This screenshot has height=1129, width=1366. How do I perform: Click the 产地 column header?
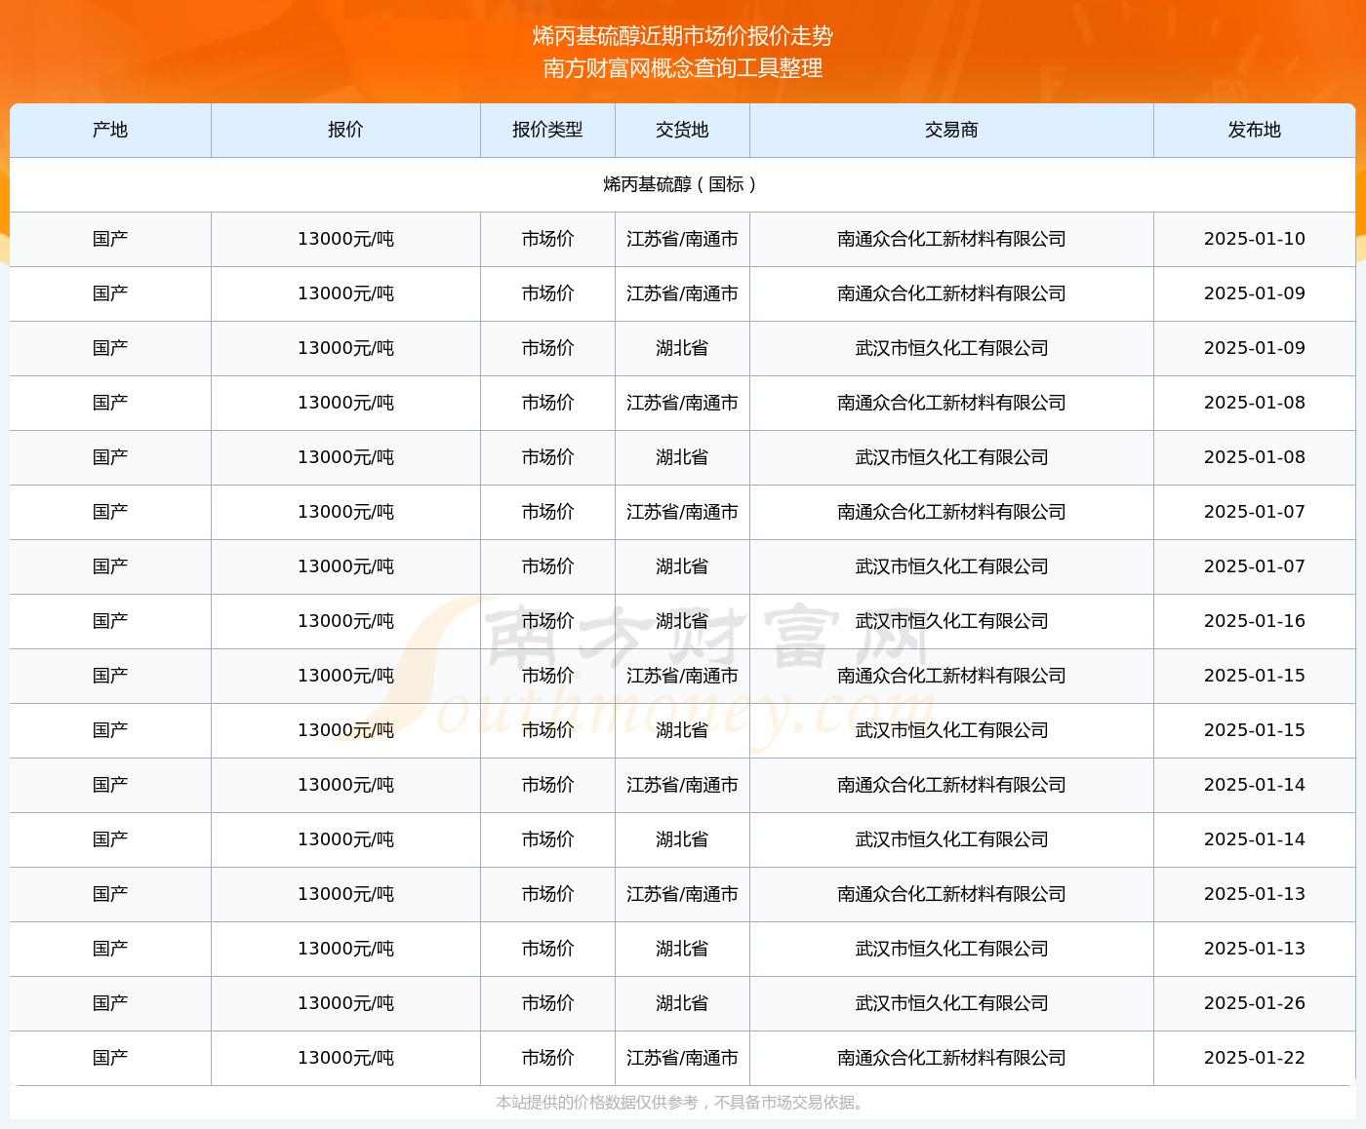[x=110, y=130]
